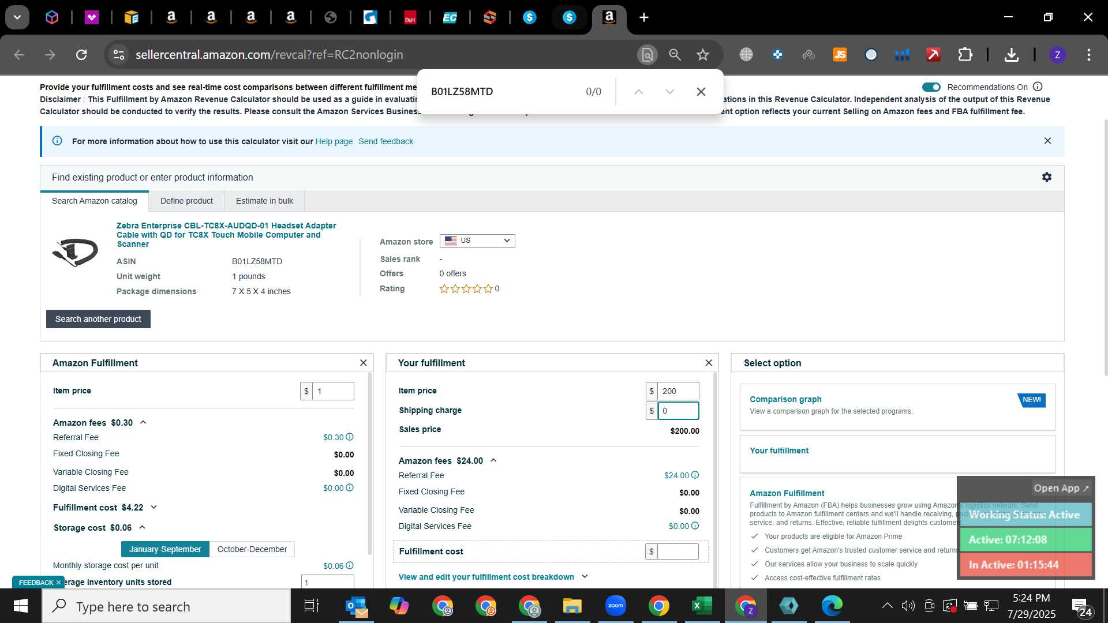The image size is (1108, 623).
Task: Select January-September storage period
Action: click(165, 549)
